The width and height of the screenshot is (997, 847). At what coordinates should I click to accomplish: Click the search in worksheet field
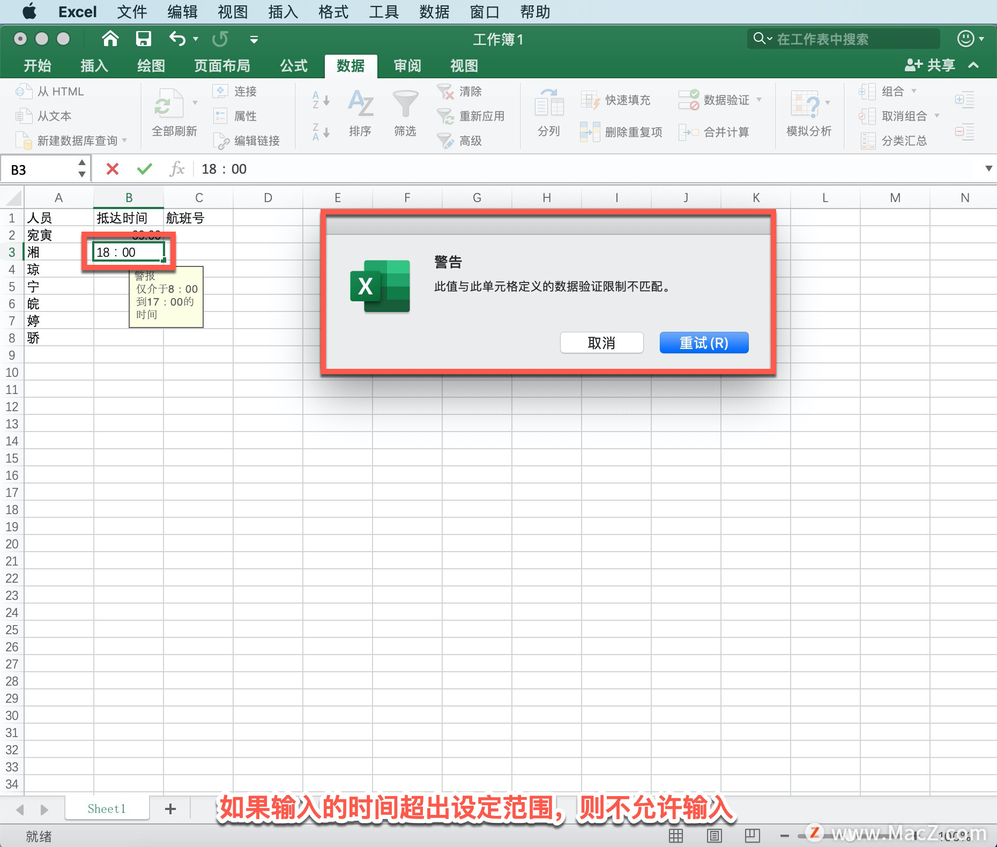pos(844,39)
